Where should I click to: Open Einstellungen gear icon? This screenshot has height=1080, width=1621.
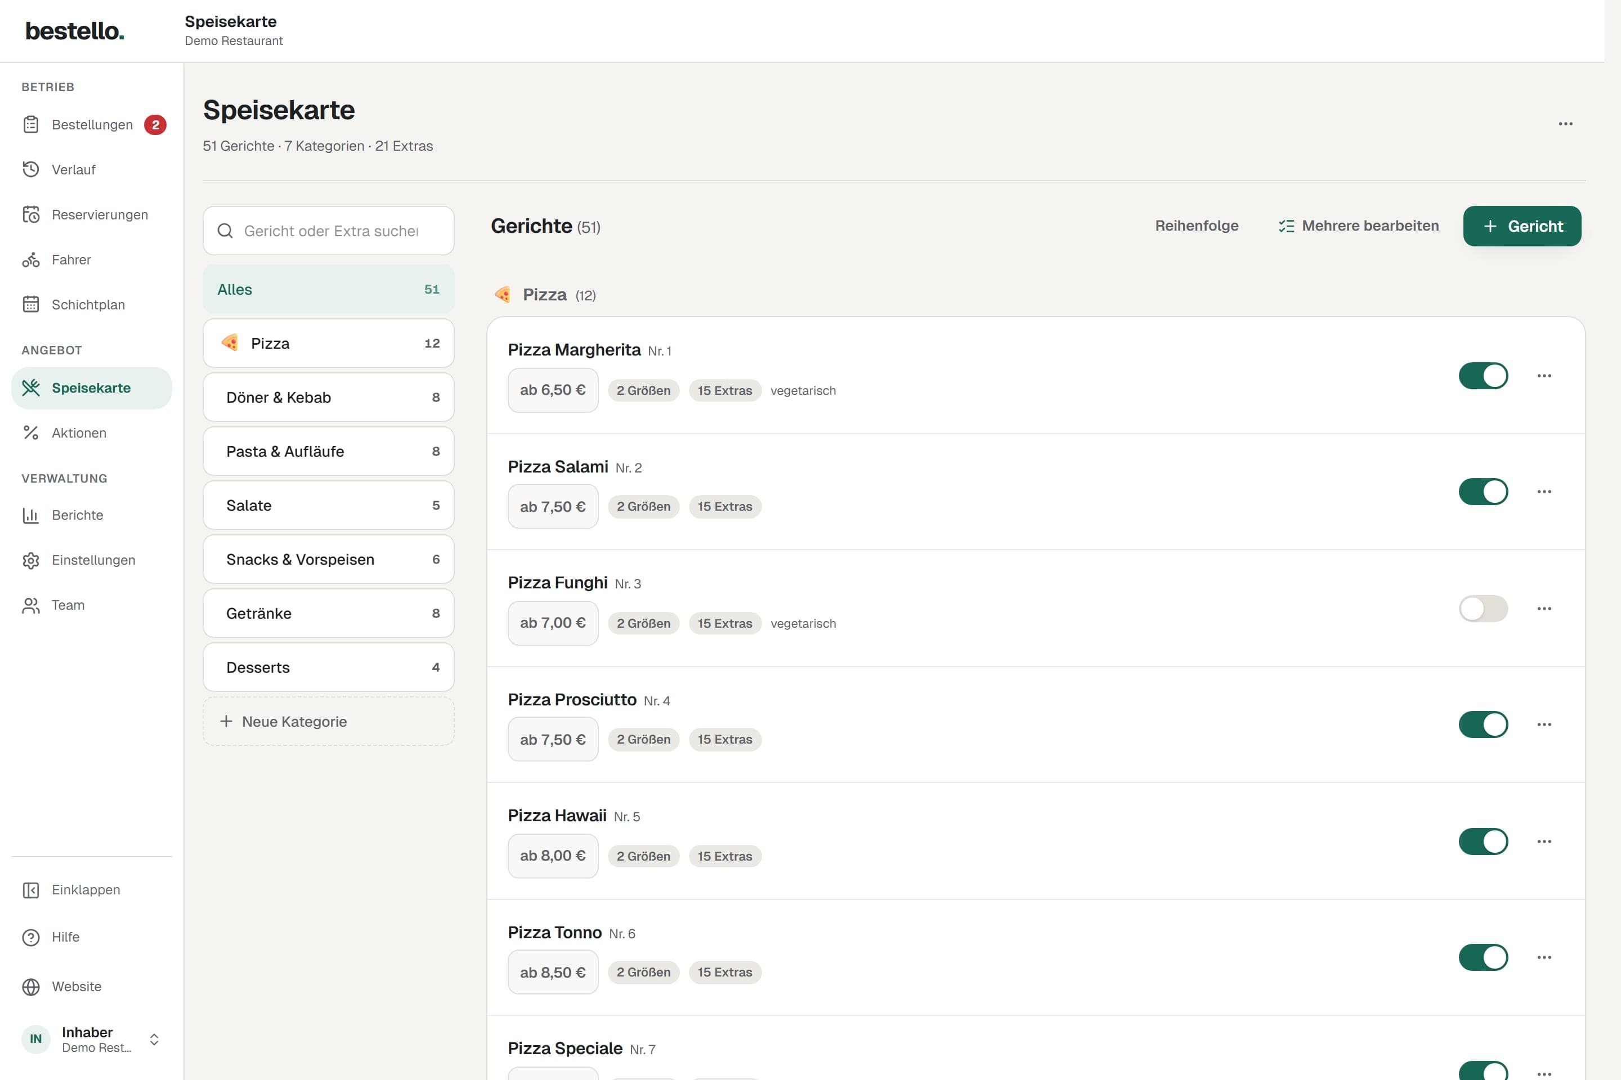[30, 560]
